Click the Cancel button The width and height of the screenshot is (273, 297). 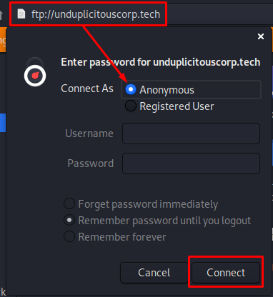[x=154, y=273]
